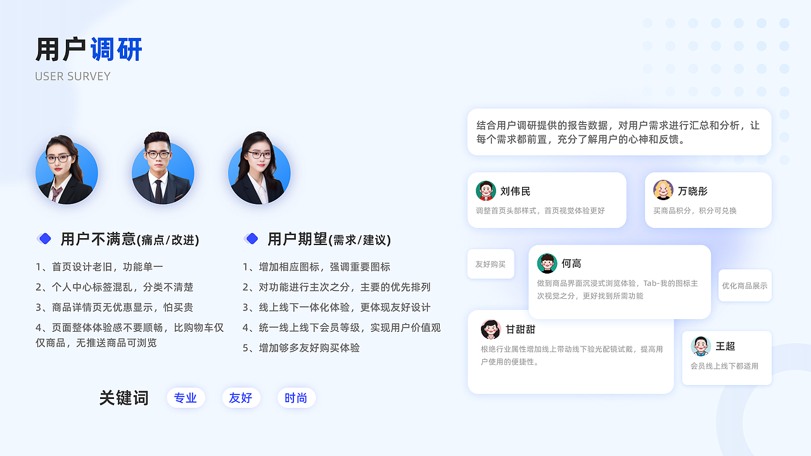Click the 关键词 label
Screen dimensions: 811x456
point(124,398)
